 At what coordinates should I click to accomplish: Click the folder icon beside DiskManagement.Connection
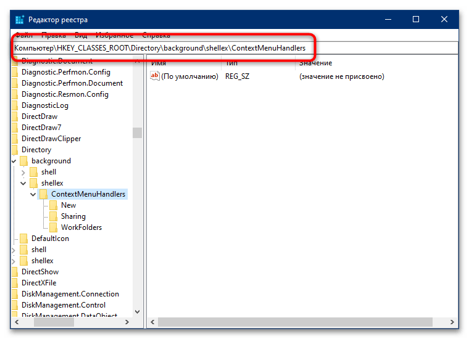15,294
